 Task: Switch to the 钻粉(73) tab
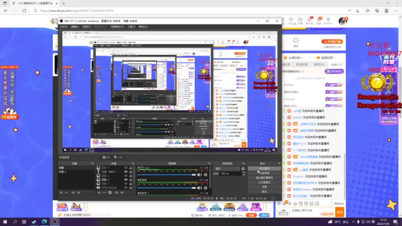point(337,65)
